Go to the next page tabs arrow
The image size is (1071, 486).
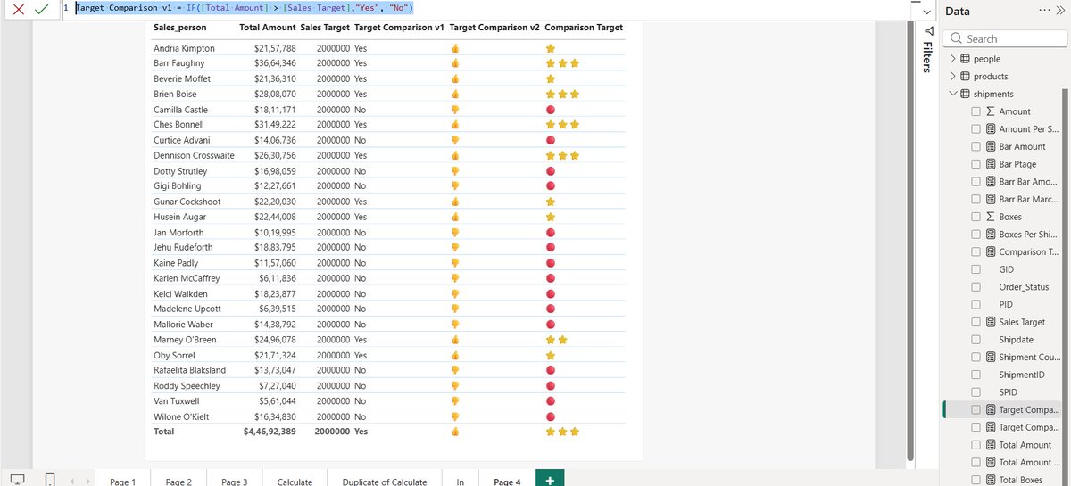pyautogui.click(x=87, y=481)
